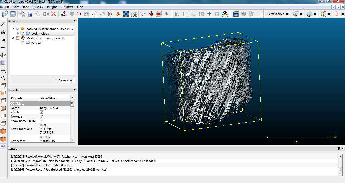Screen dimensions: 345x183
Task: Enable the Camera Link checkbox
Action: point(55,80)
